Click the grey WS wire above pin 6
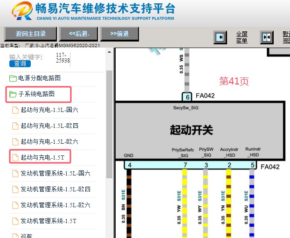290x238 pixels. [187, 70]
